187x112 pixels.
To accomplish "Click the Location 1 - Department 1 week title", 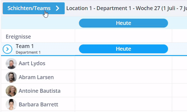I will coord(127,8).
